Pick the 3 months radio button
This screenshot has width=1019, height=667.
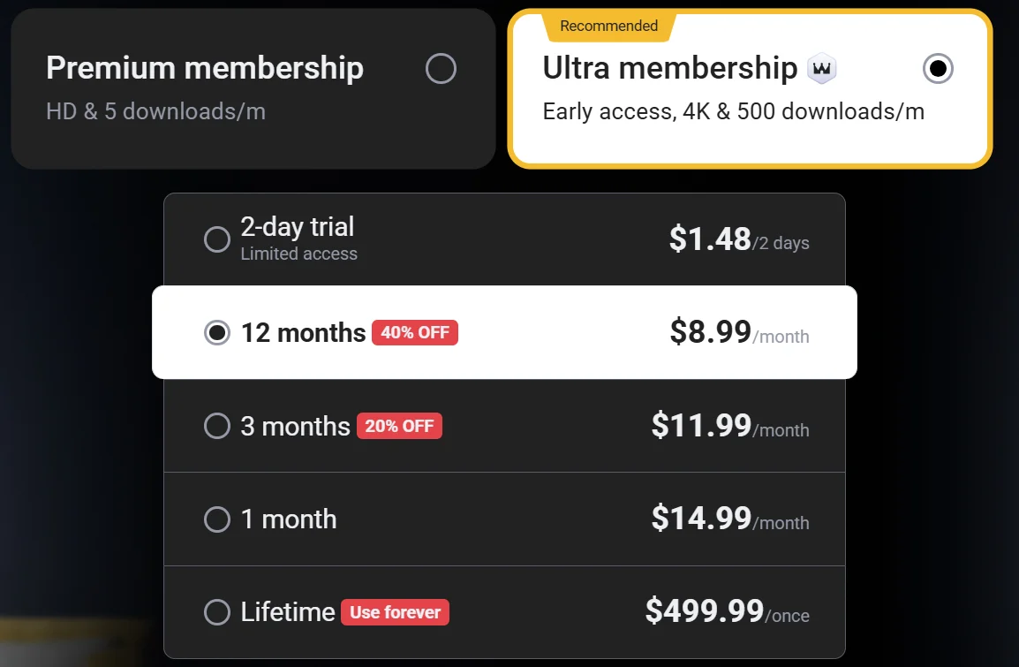click(217, 427)
